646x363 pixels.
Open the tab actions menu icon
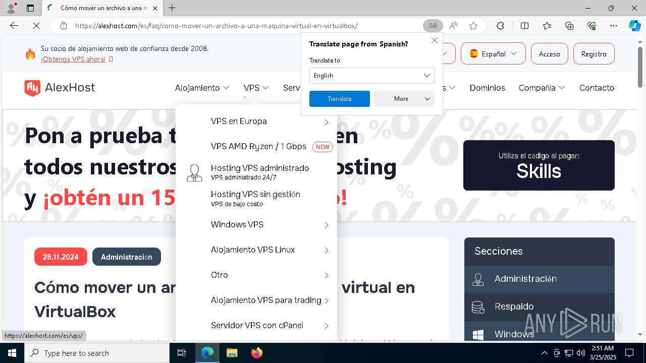point(30,8)
